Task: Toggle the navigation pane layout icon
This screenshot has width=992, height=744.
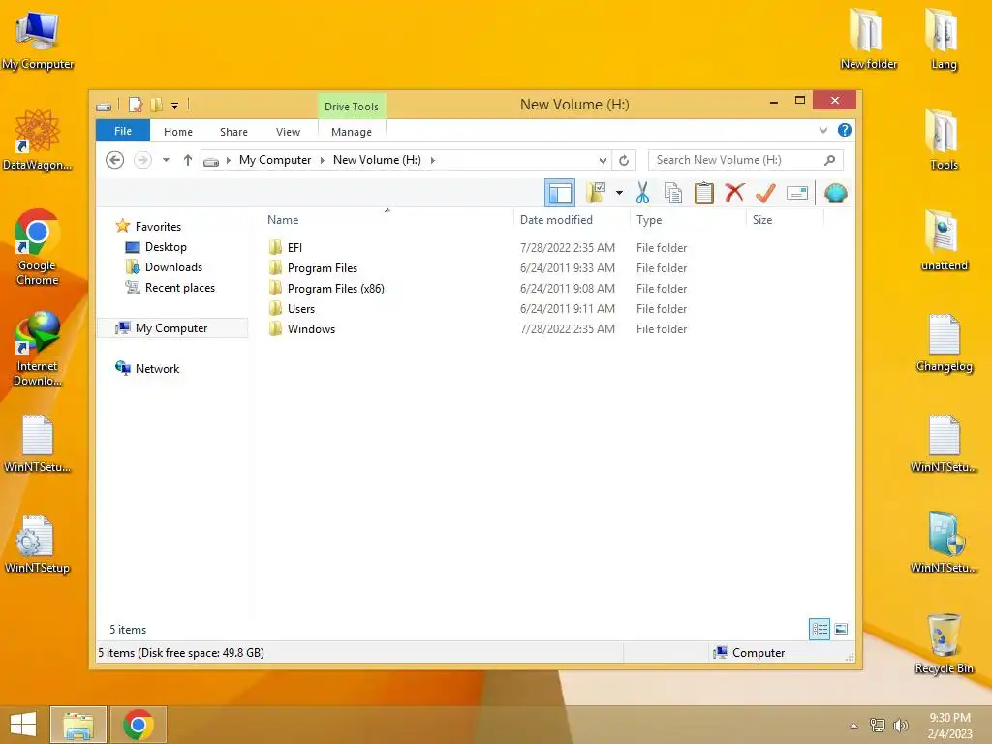Action: point(560,193)
